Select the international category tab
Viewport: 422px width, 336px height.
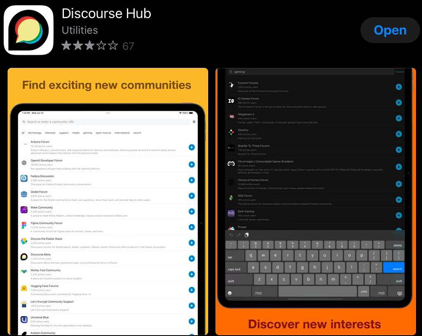pos(122,133)
